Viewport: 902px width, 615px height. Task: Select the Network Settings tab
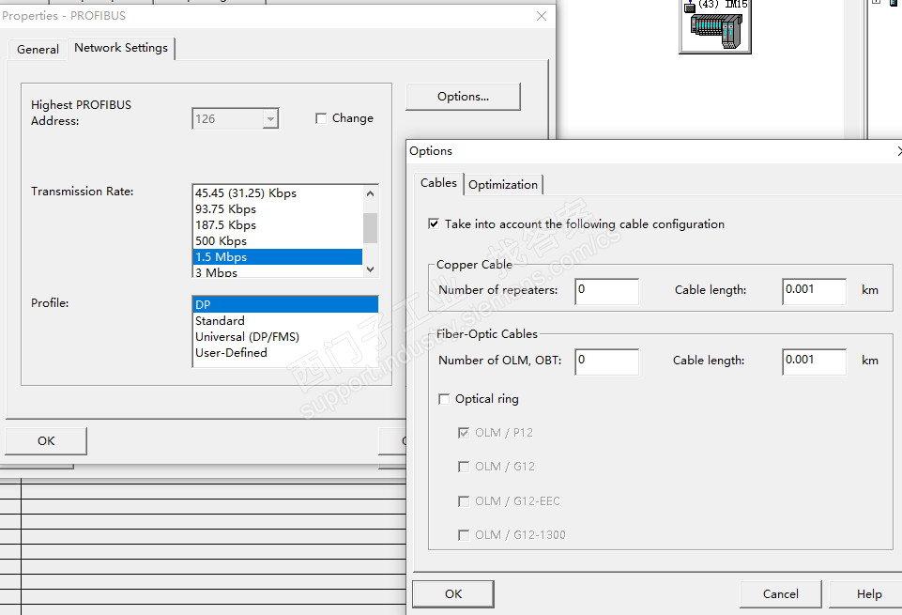point(121,48)
